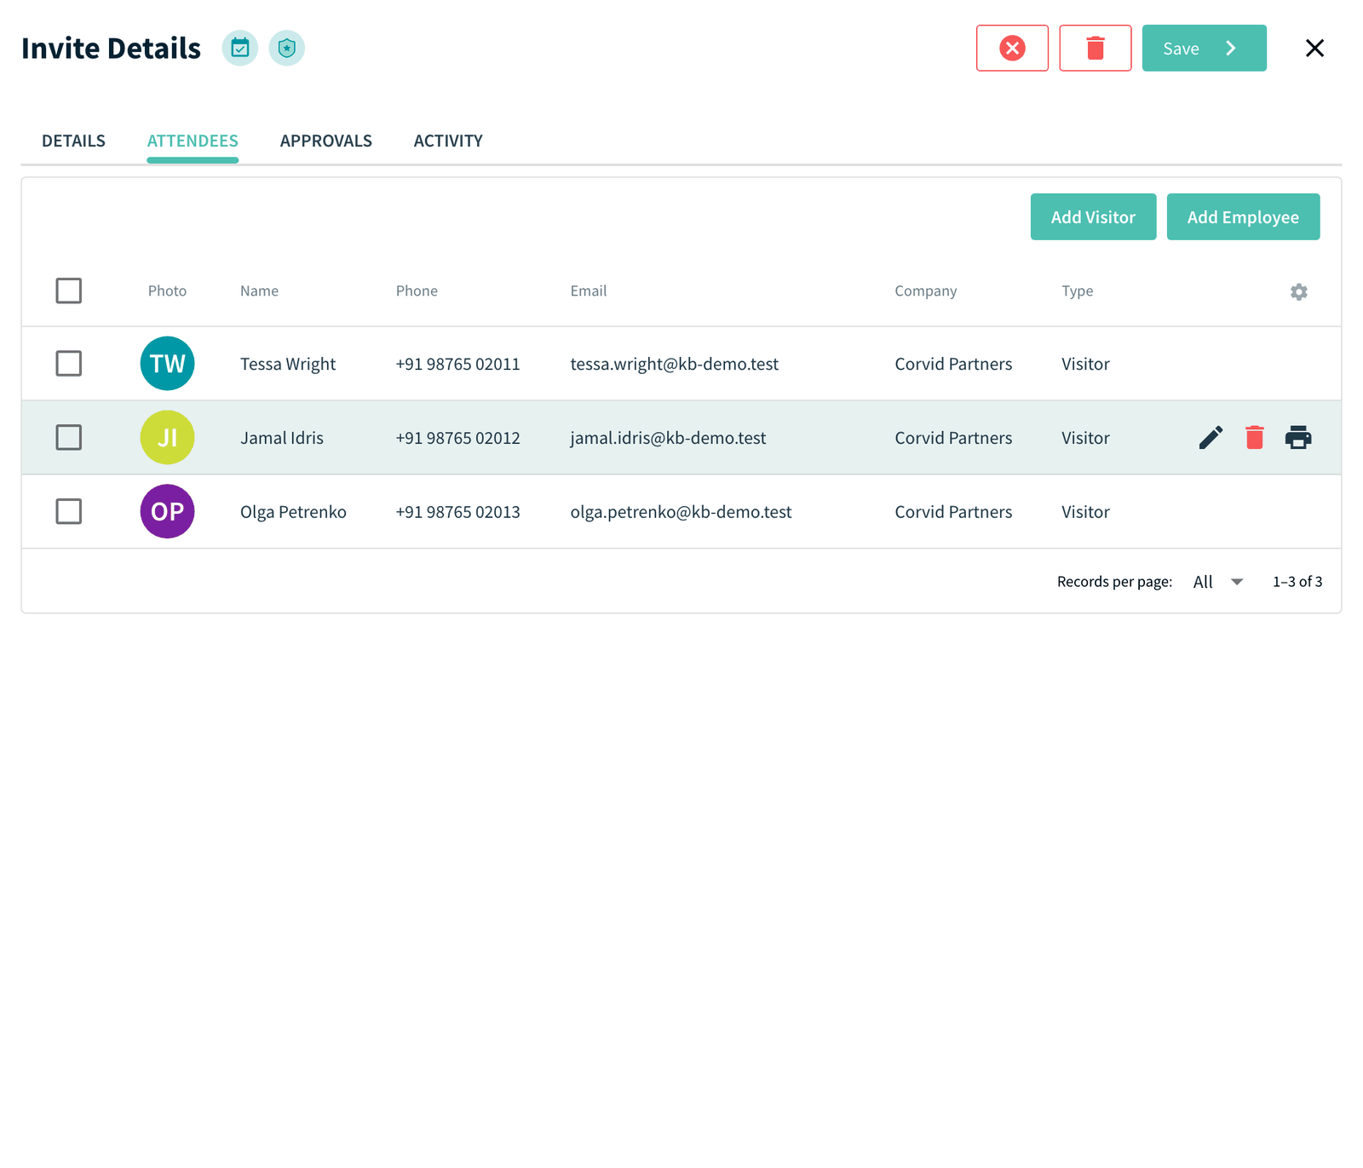Click Tessa Wright's TW avatar
The width and height of the screenshot is (1363, 1168).
[x=167, y=363]
